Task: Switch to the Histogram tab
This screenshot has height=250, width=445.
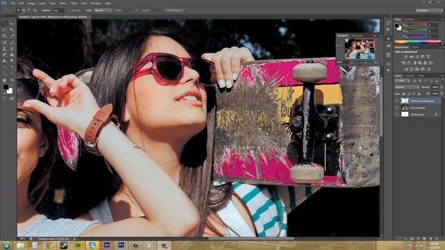Action: [357, 35]
